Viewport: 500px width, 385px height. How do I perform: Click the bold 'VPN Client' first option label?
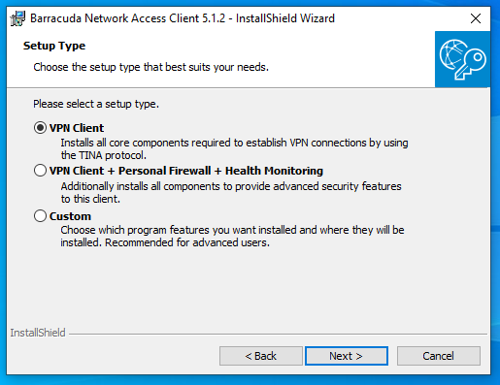[77, 128]
